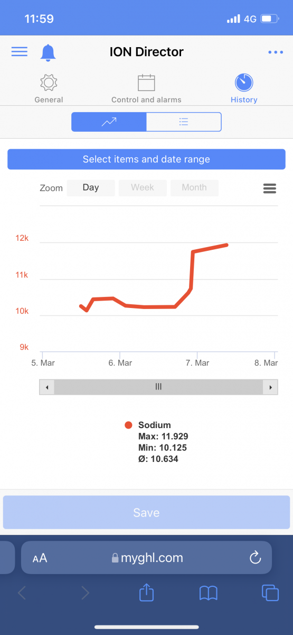The height and width of the screenshot is (635, 293).
Task: Tap the notification bell icon
Action: point(48,52)
